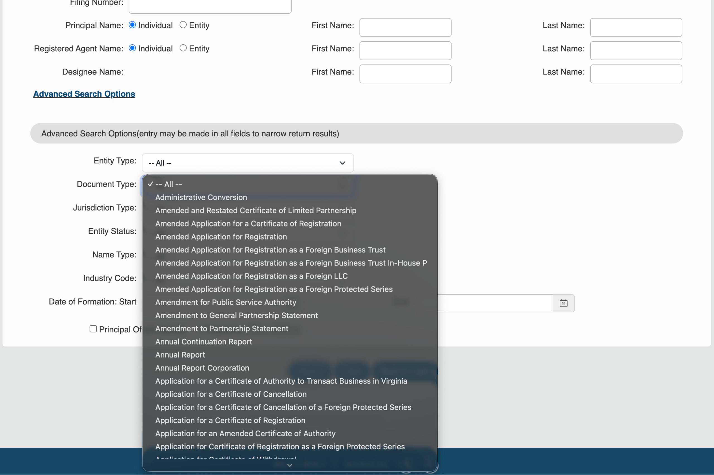The height and width of the screenshot is (475, 714).
Task: Choose Amended Application for Registration as Foreign LLC
Action: pos(290,276)
